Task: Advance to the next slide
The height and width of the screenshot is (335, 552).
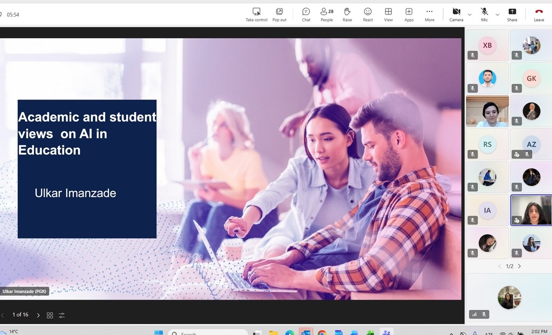Action: [x=38, y=315]
